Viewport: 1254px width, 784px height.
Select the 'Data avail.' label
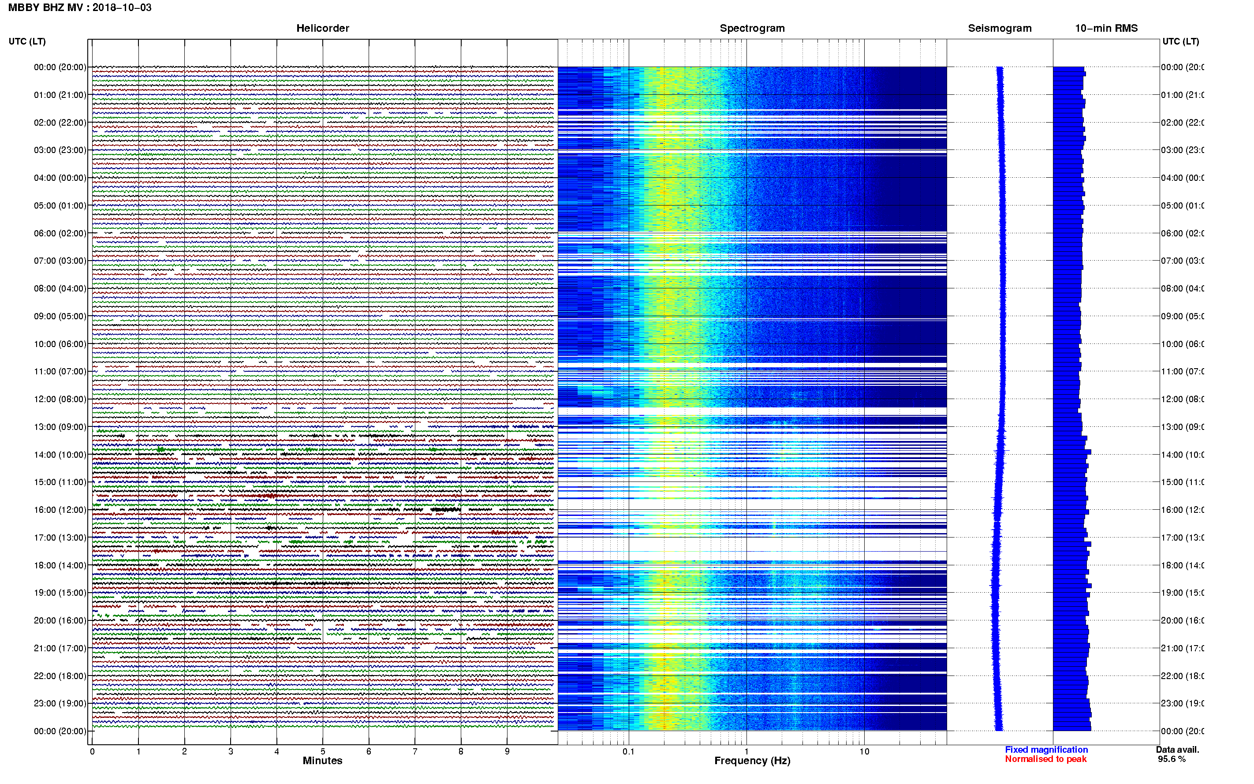pyautogui.click(x=1177, y=750)
